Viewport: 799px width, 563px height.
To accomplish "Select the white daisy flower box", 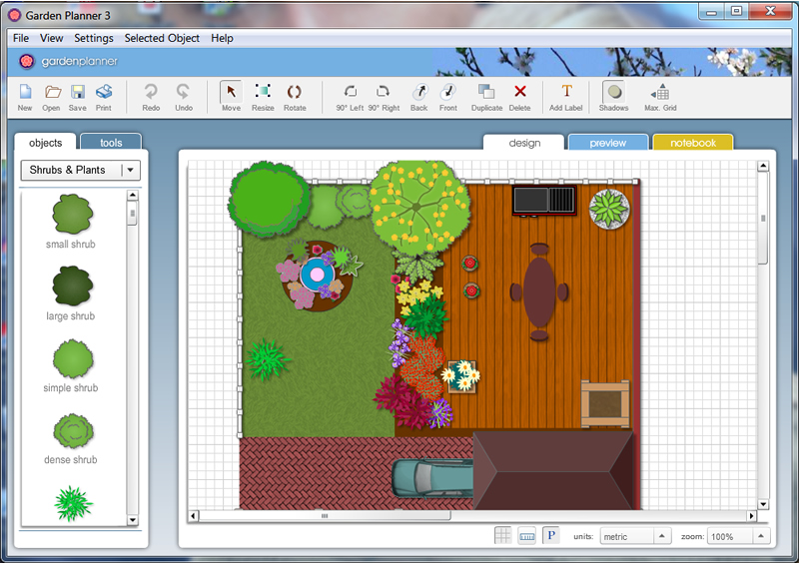I will 461,376.
